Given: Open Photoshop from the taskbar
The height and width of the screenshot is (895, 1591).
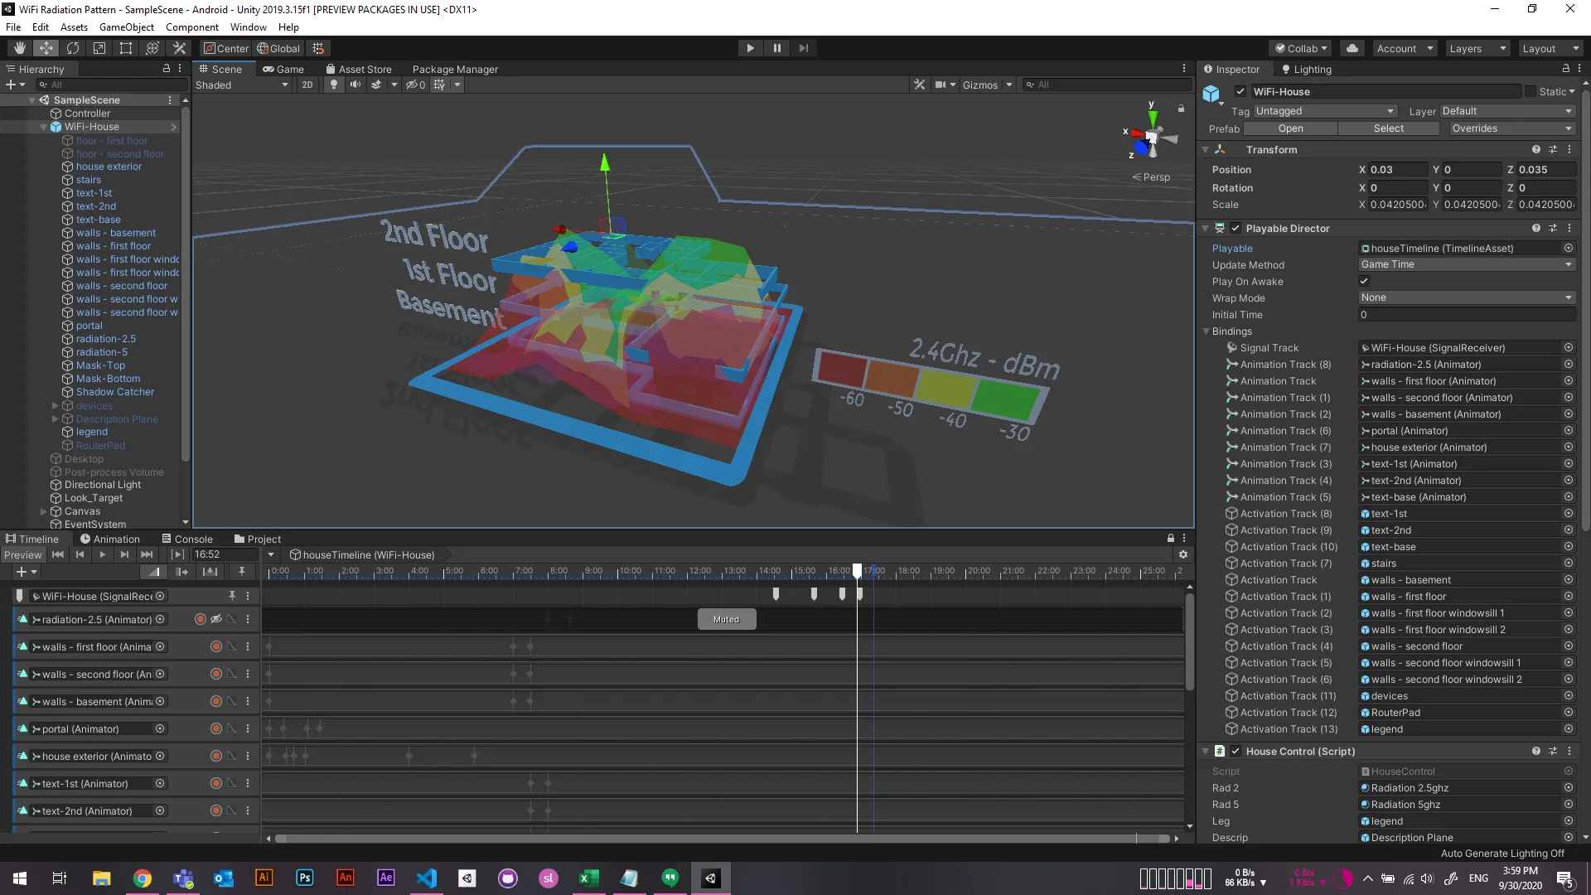Looking at the screenshot, I should [x=305, y=878].
